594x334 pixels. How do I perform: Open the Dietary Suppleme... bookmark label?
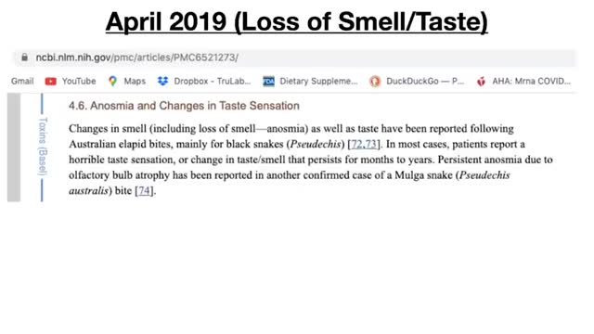[318, 81]
